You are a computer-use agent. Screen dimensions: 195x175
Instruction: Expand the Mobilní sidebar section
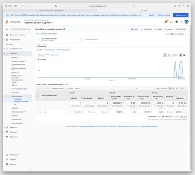click(14, 108)
